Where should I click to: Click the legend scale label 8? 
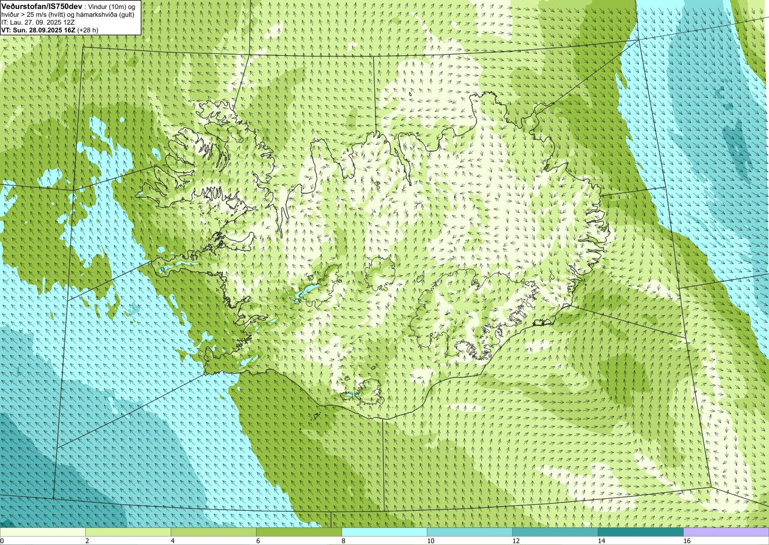(x=344, y=541)
